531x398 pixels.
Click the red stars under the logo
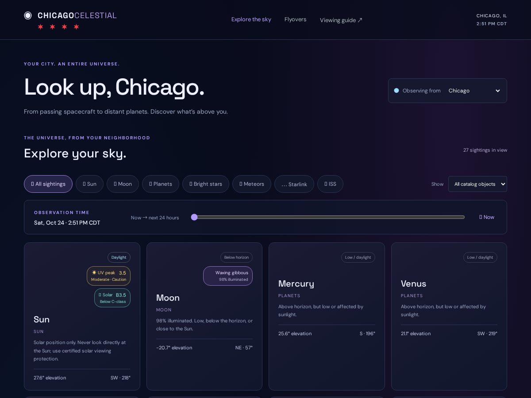[58, 27]
